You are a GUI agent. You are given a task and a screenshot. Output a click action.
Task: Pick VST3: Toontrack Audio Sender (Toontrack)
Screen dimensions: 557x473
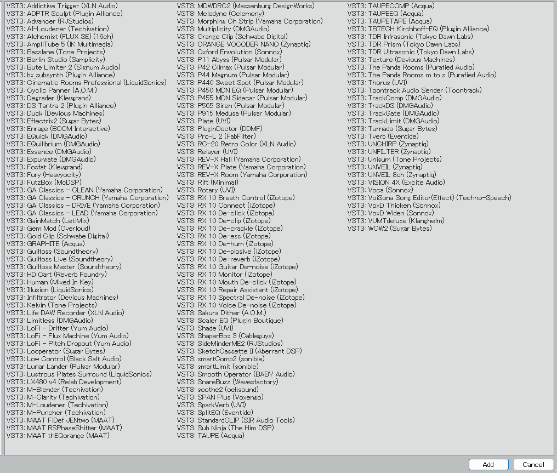point(414,90)
